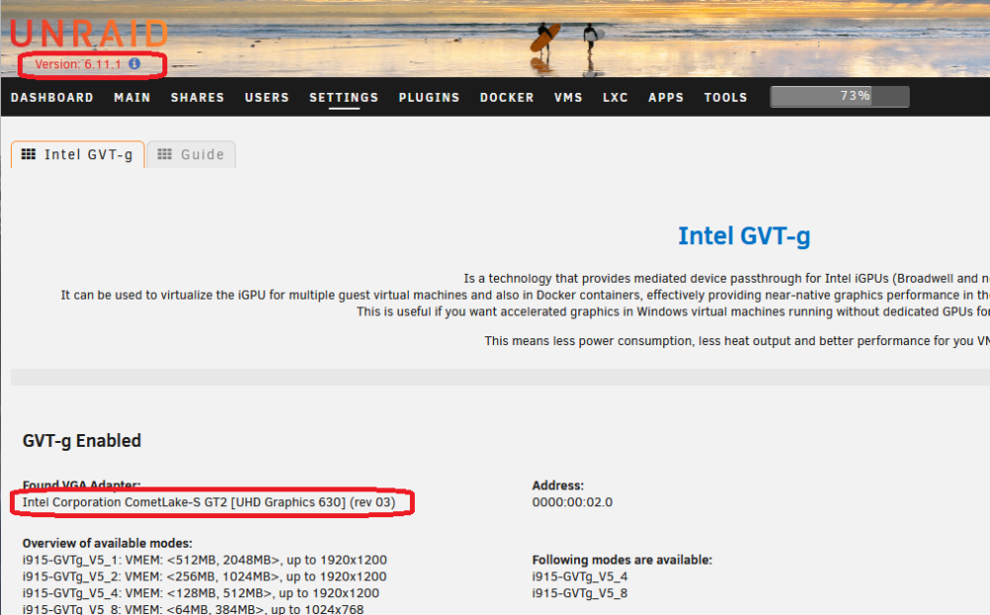
Task: Click available mode i915-GVTg_V5_8 in the Following modes list
Action: click(x=579, y=593)
